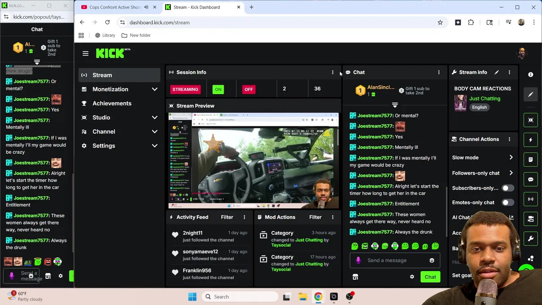The image size is (542, 305).
Task: Edit stream info with the pencil icon
Action: (497, 72)
